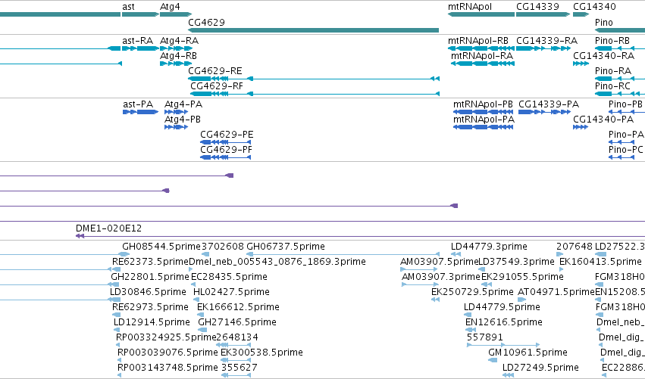Click EST label 'GH22801.5prime'
The height and width of the screenshot is (379, 645).
click(x=150, y=277)
